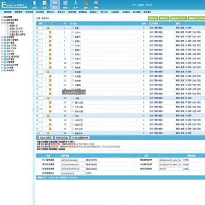The height and width of the screenshot is (205, 205).
Task: Open 管理评论 in the secondary menu bar
Action: 50,12
